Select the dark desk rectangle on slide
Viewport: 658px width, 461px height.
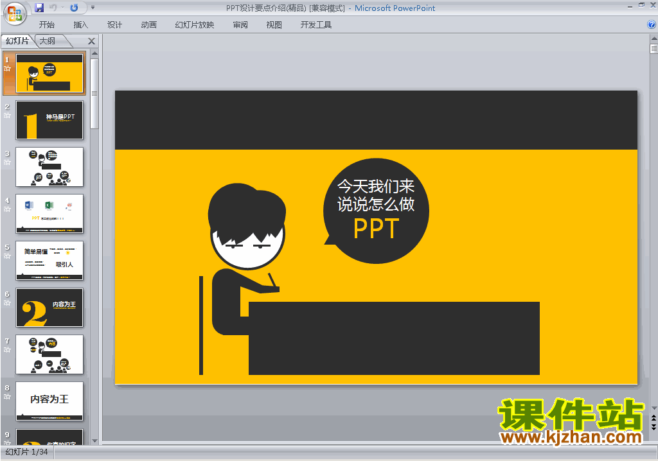click(x=394, y=338)
